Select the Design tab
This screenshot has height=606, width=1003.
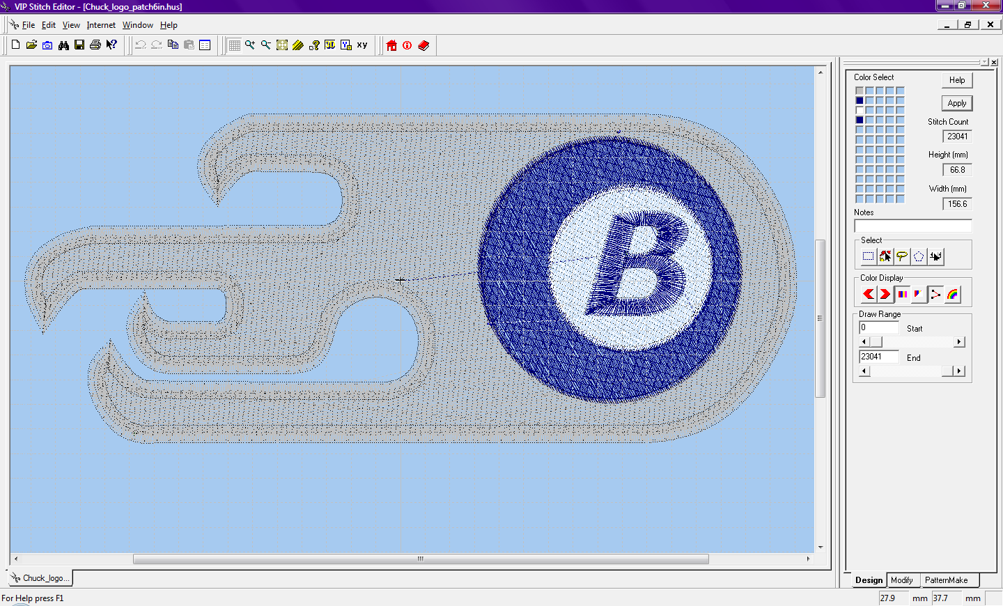869,580
